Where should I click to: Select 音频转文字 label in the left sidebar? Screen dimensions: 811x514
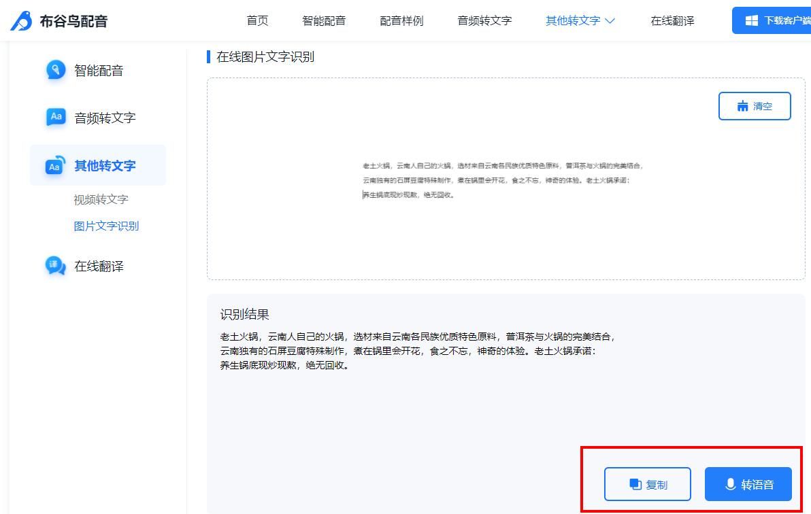click(x=105, y=118)
